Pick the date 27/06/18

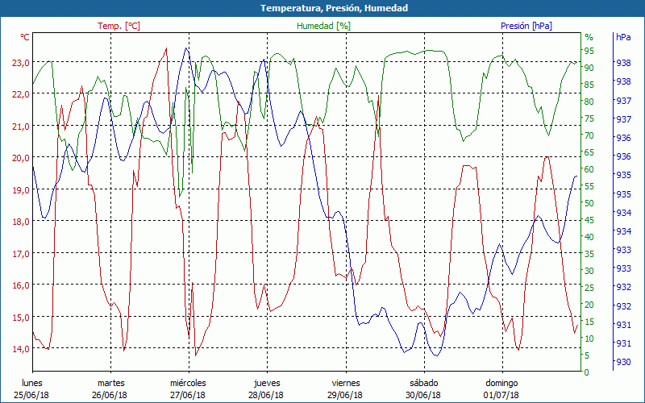188,395
